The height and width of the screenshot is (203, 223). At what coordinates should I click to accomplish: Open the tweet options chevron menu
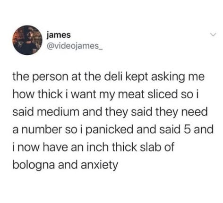214,34
